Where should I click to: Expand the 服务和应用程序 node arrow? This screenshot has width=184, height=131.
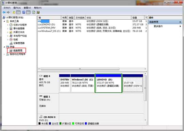(x=4, y=54)
